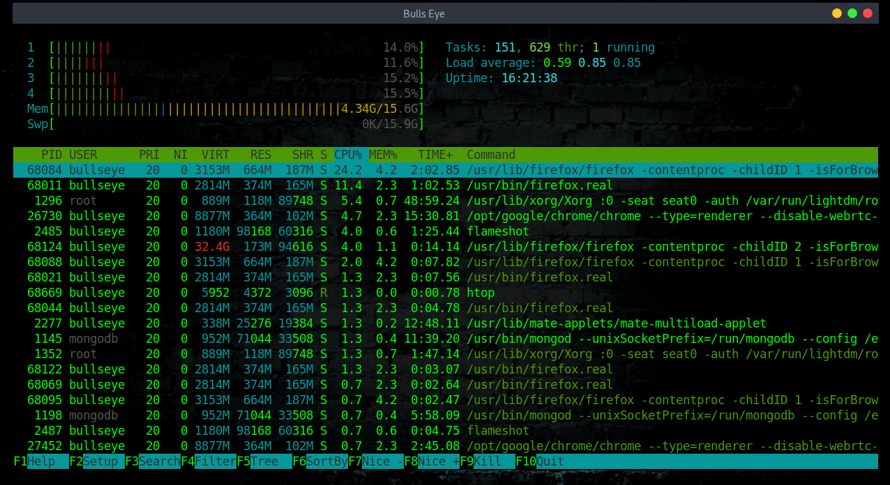This screenshot has width=890, height=485.
Task: Switch to F5 Tree view
Action: coord(264,461)
